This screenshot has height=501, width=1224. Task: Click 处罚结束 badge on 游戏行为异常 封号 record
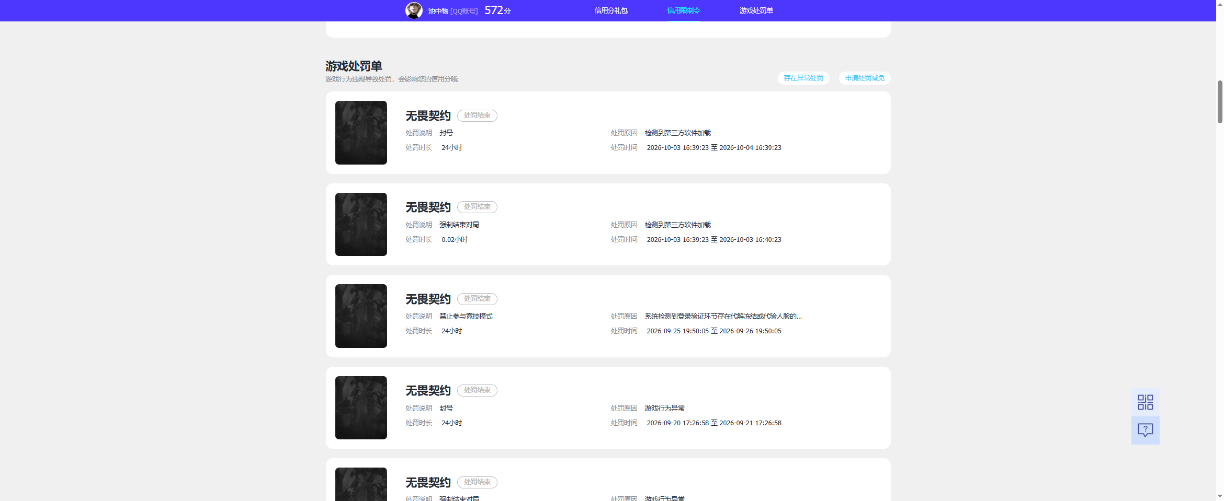point(477,390)
